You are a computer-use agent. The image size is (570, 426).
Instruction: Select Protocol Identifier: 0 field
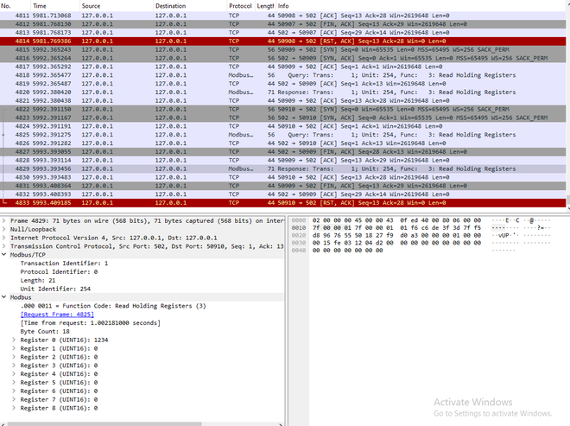(59, 271)
